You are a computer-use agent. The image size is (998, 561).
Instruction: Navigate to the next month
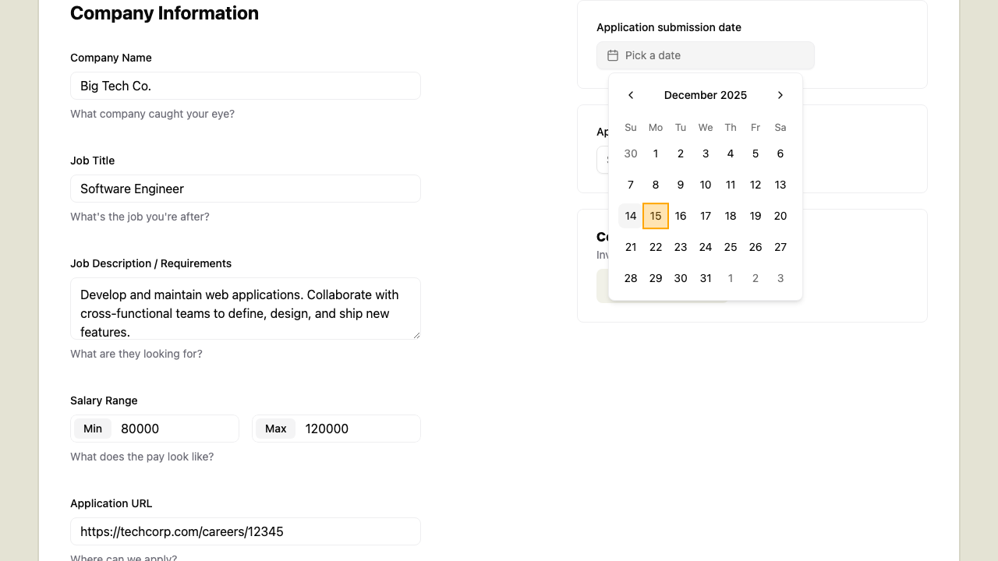[780, 95]
